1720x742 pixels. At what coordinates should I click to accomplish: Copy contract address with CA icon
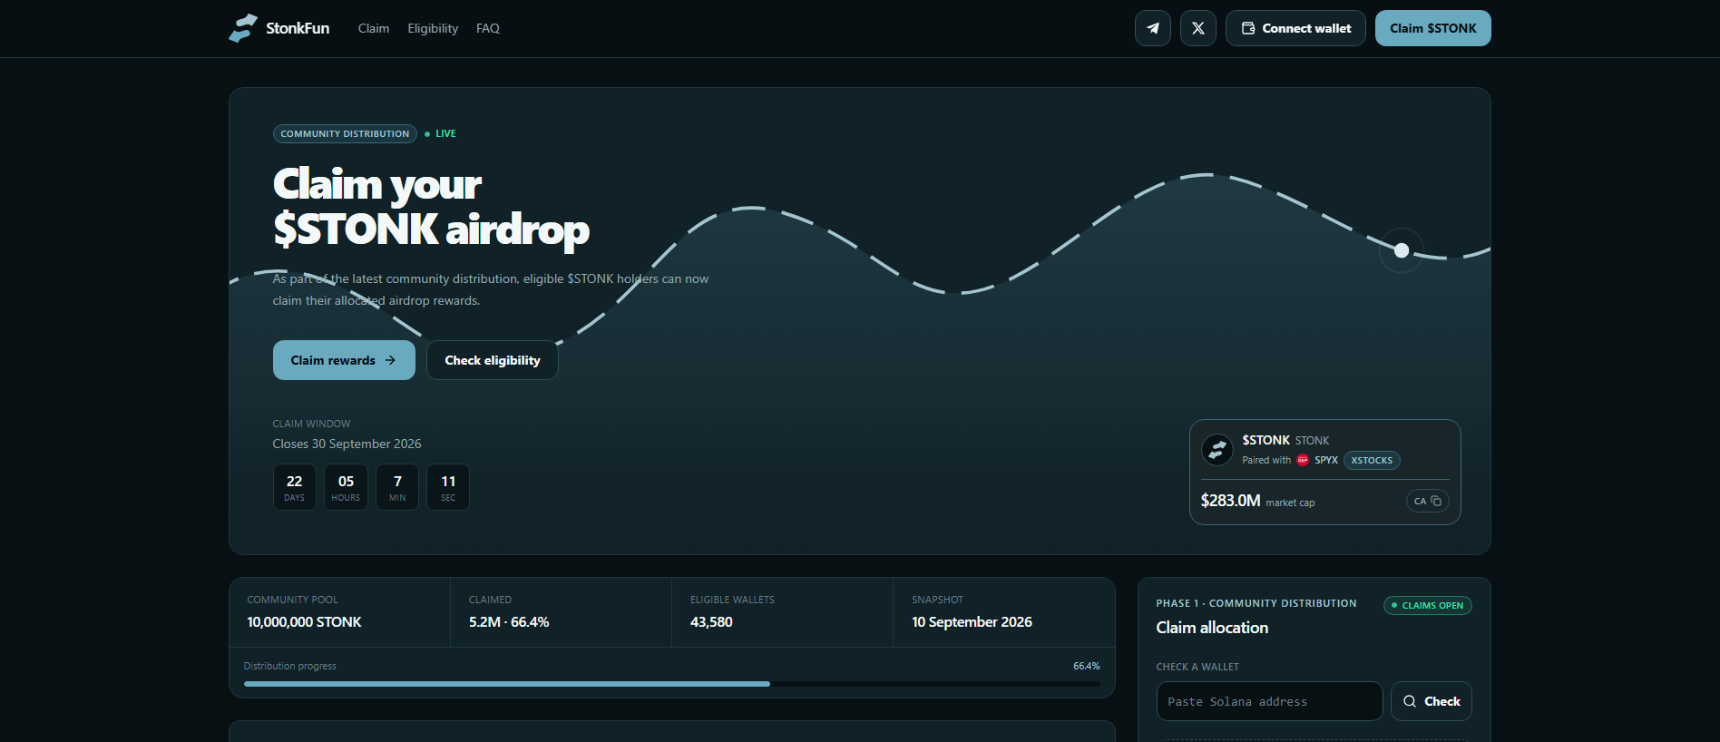click(x=1427, y=501)
